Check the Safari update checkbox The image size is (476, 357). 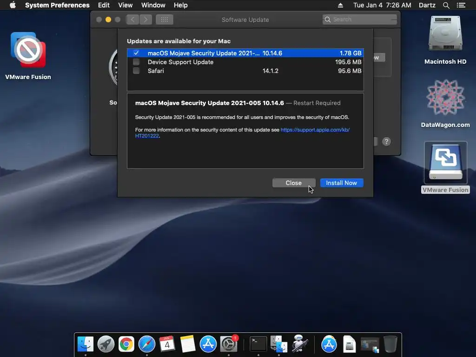point(136,71)
